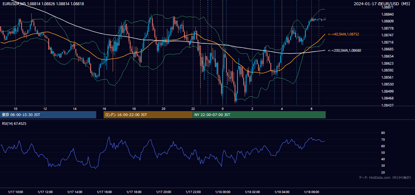Click price level 1.08530 on price axis
This screenshot has height=195, width=415.
pos(388,84)
